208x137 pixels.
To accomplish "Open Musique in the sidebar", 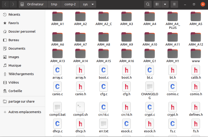I will point(22,66).
